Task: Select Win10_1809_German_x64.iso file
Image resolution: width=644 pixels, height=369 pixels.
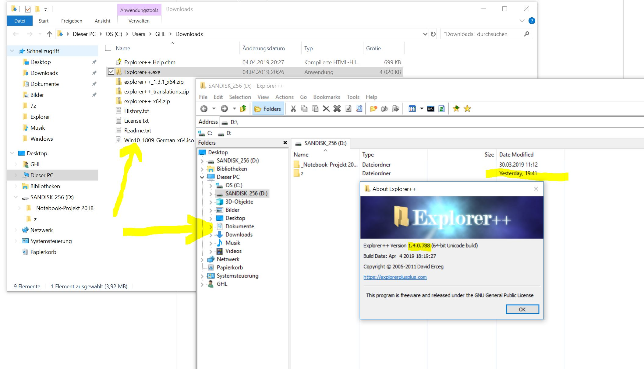Action: tap(159, 140)
